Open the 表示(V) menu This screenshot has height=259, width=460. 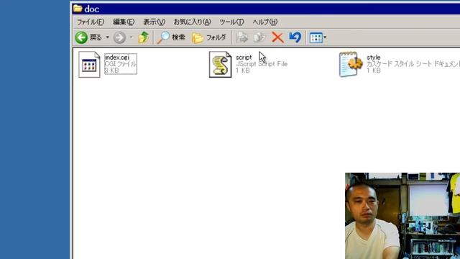tap(154, 22)
